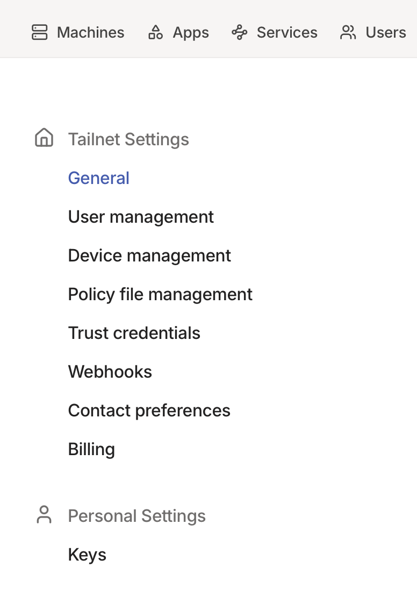This screenshot has width=417, height=609.
Task: Open the Machines tab
Action: pyautogui.click(x=90, y=32)
